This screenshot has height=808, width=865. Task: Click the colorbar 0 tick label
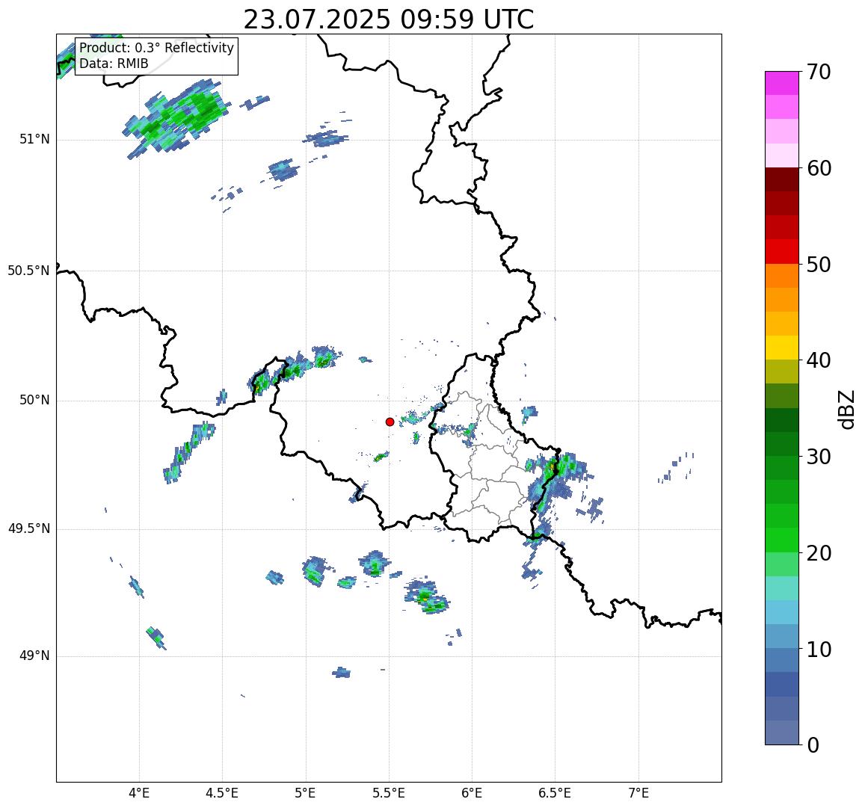click(x=813, y=745)
